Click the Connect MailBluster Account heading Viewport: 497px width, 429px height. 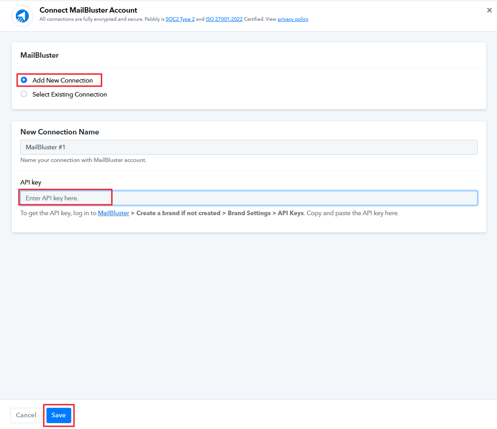coord(88,10)
